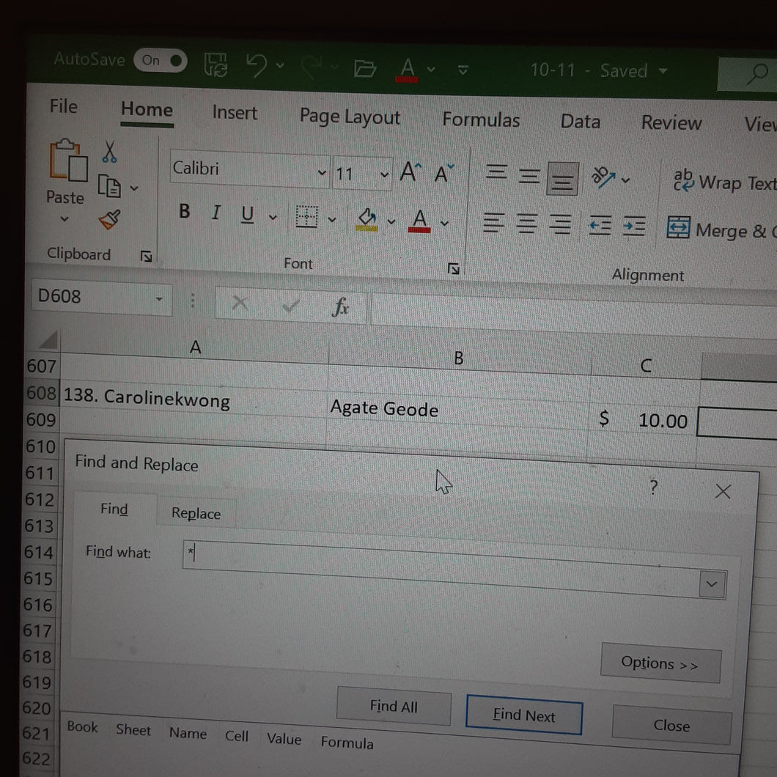Click the Orientation text angle icon
The width and height of the screenshot is (777, 777).
pyautogui.click(x=603, y=178)
